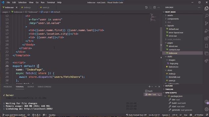Open editor More Actions ellipsis

coord(158,7)
